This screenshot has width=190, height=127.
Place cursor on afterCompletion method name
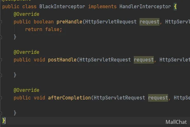[x=69, y=98]
